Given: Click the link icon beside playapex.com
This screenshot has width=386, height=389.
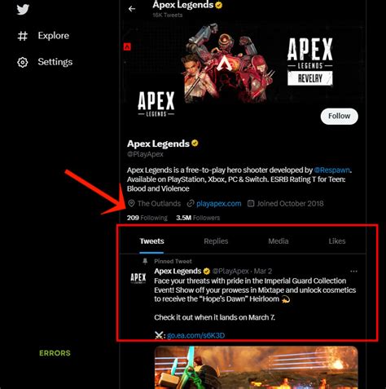Looking at the screenshot, I should (191, 203).
